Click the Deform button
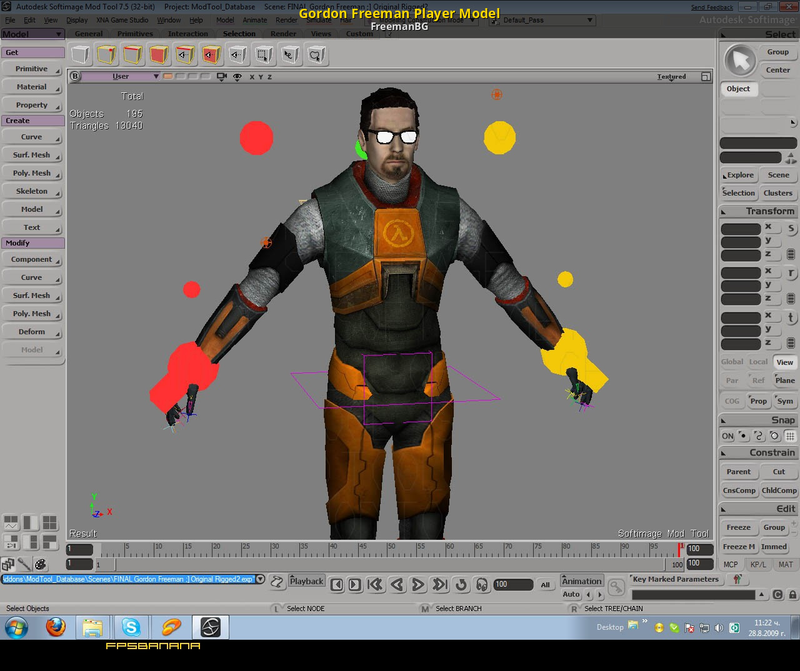Viewport: 800px width, 671px height. 32,332
